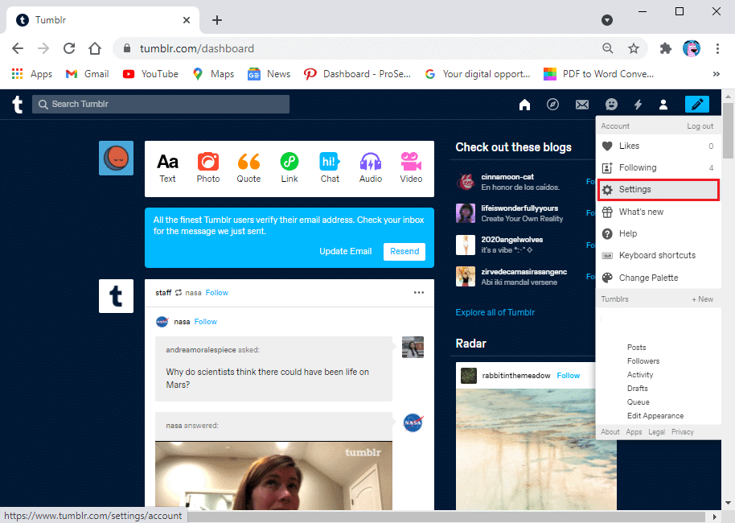Open a new Text post
The height and width of the screenshot is (523, 735).
[167, 167]
